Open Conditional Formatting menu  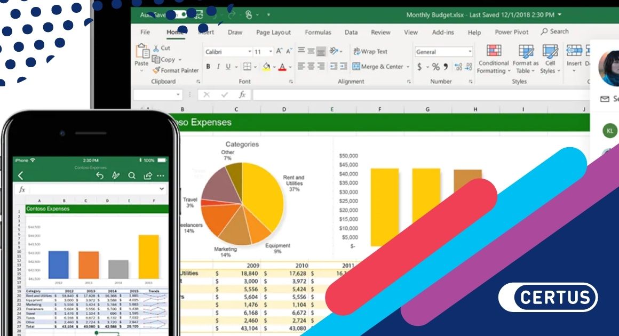click(x=494, y=59)
